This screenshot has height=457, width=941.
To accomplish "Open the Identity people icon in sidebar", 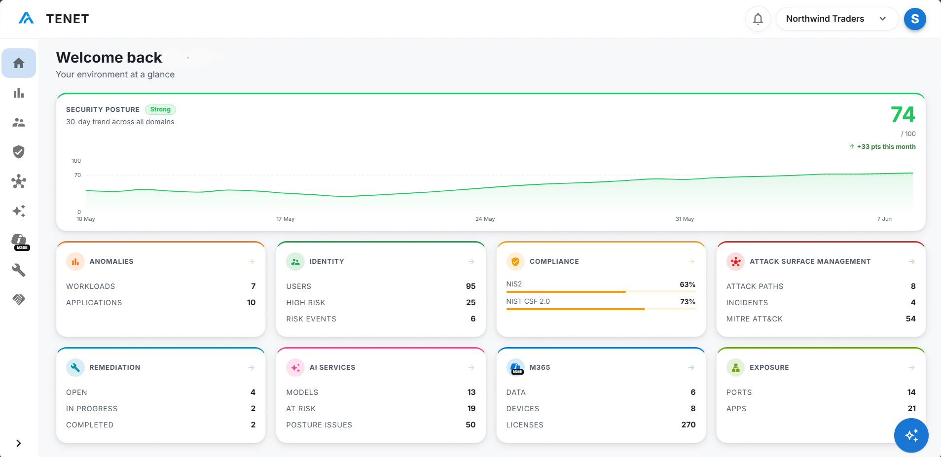I will point(19,122).
